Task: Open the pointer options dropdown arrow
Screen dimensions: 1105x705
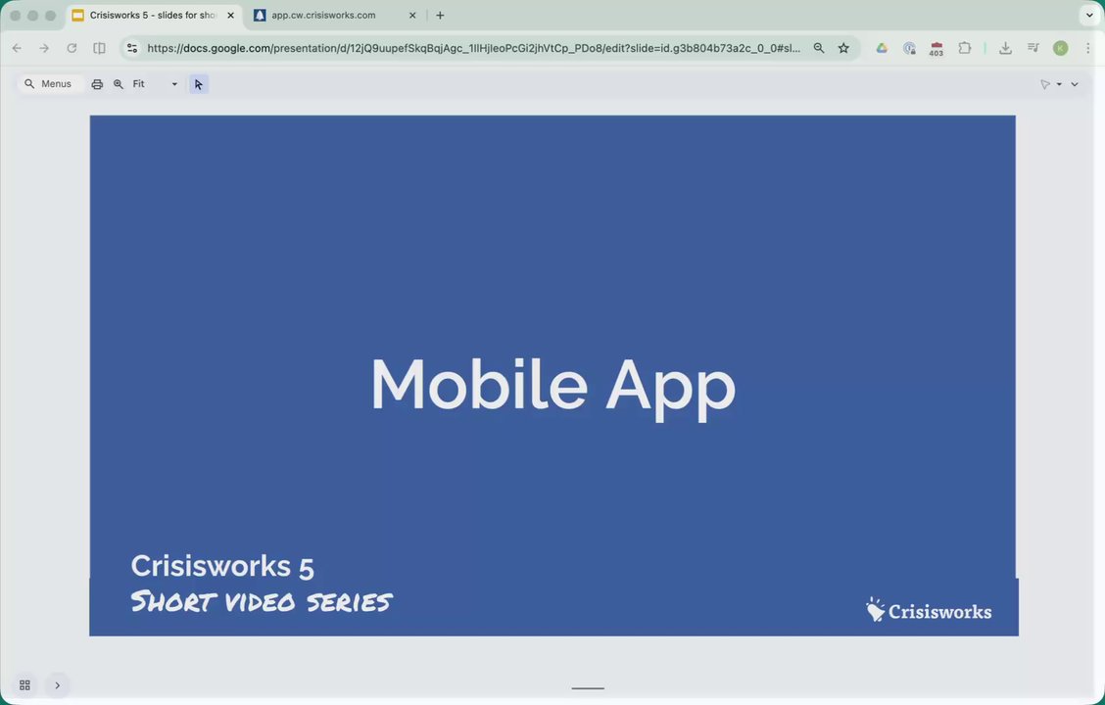Action: (x=1059, y=84)
